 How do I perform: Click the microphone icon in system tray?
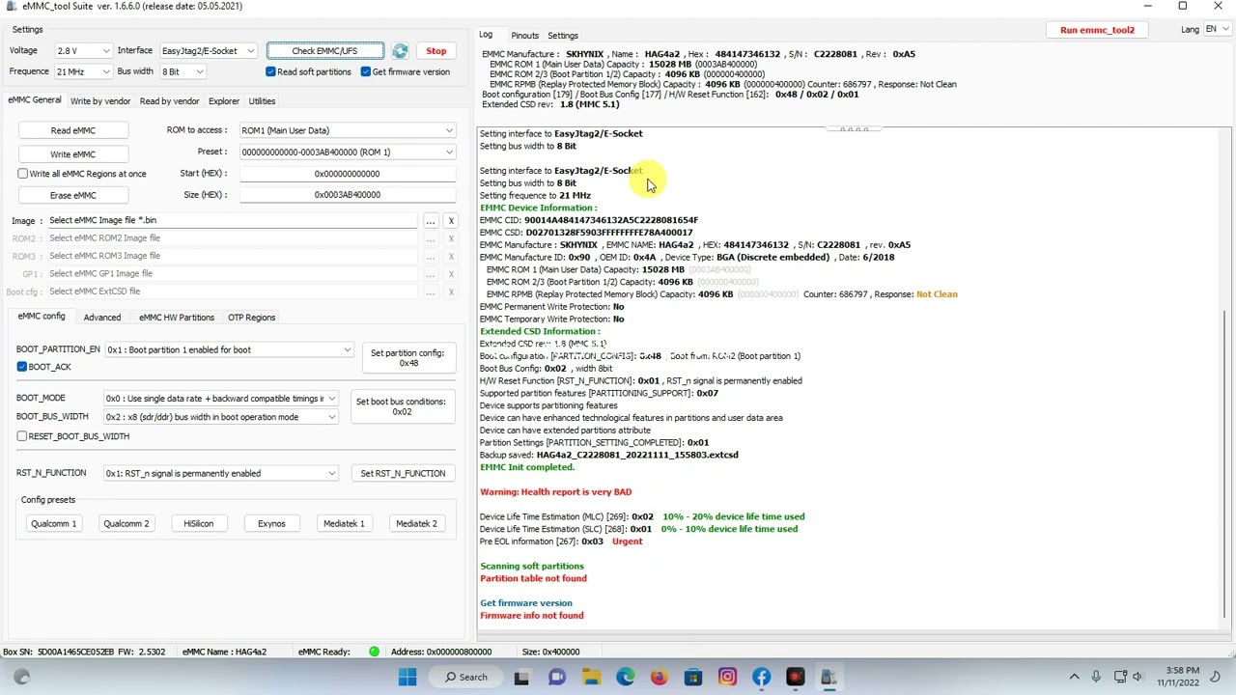point(1096,677)
